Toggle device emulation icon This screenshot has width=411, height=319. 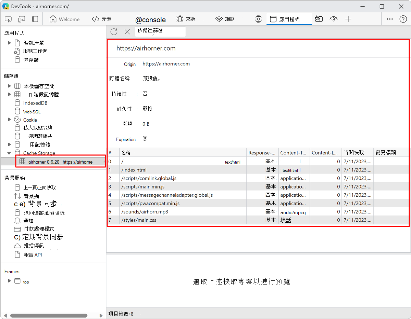point(22,19)
